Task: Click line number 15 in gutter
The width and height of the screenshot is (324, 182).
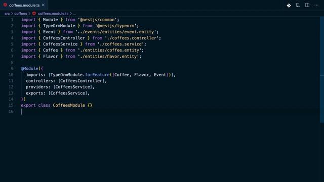Action: (11, 105)
